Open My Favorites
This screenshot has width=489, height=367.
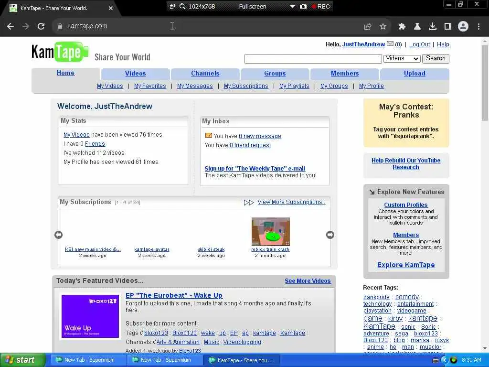pos(150,86)
